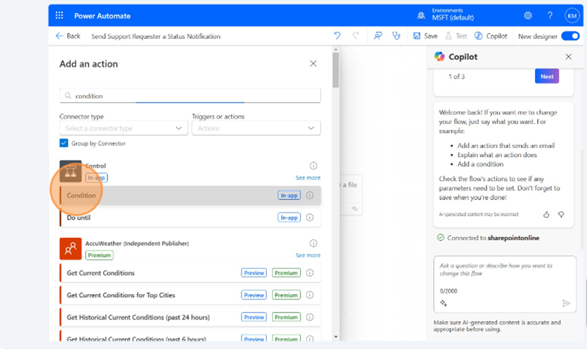Screen dimensions: 587x364
Task: Click the thumbs down feedback icon
Action: (x=561, y=215)
